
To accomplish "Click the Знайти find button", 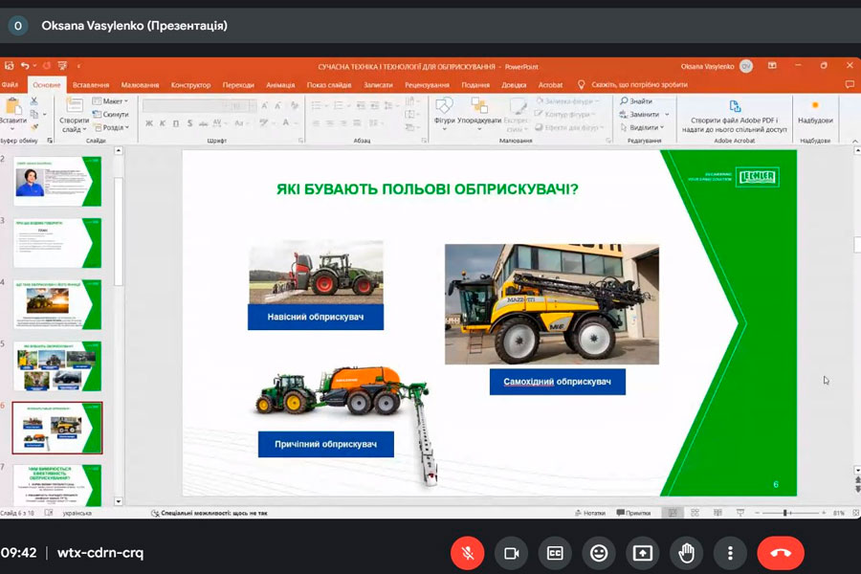I will click(636, 101).
